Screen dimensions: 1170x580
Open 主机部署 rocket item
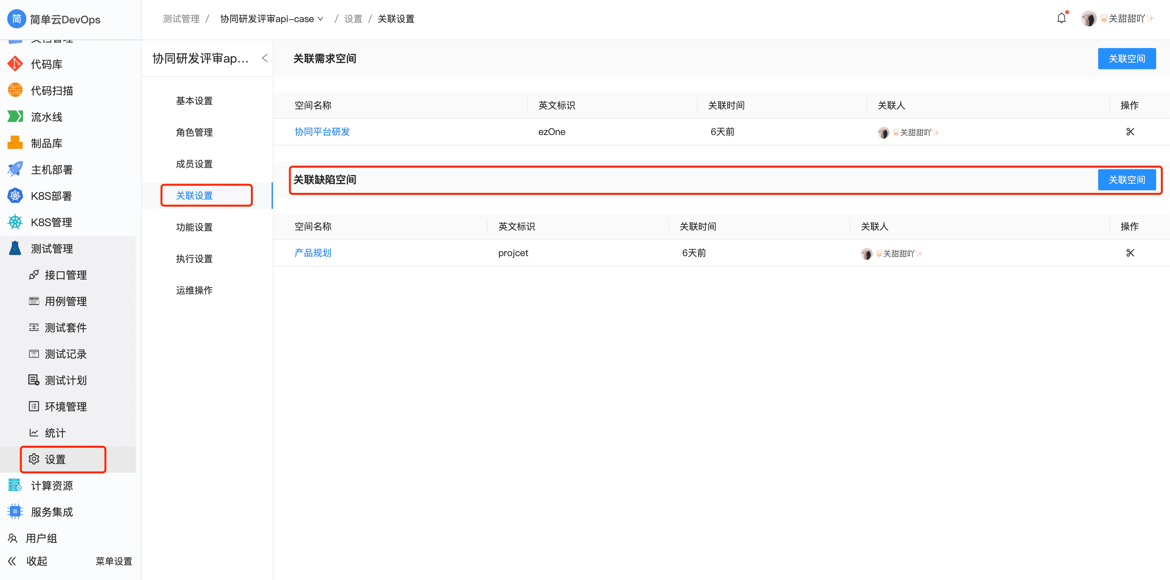point(51,170)
